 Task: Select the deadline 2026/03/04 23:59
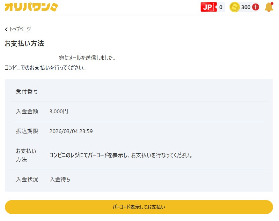point(71,131)
